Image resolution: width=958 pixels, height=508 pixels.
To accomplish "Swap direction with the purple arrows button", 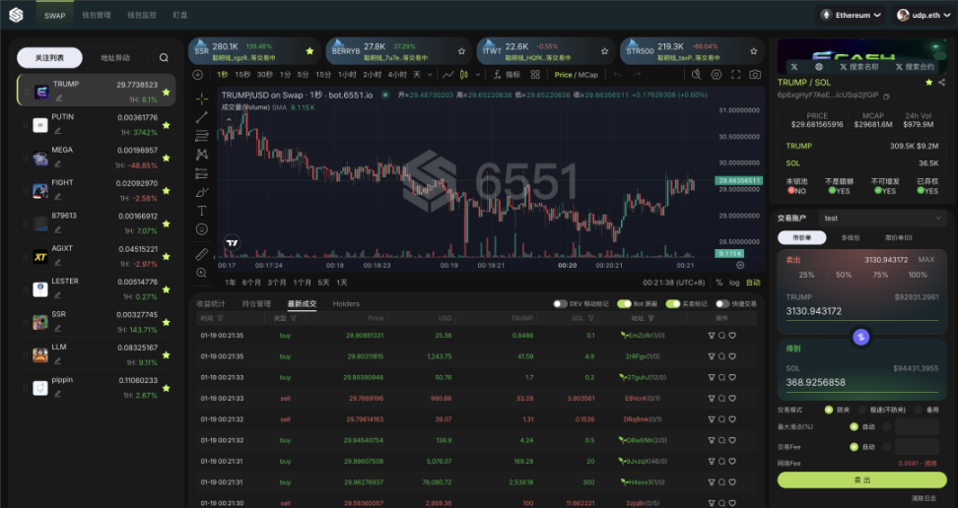I will 860,337.
